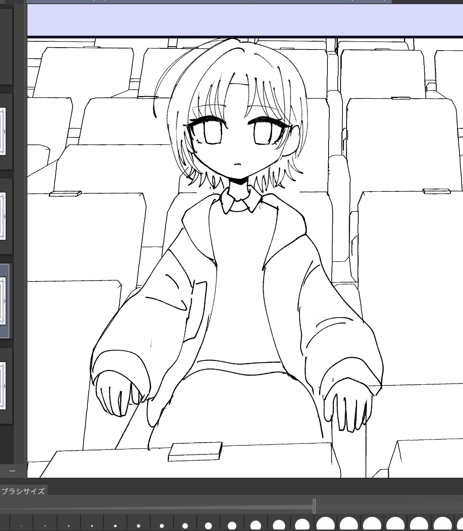Click the lavender screen area atop the canvas
This screenshot has width=463, height=531.
244,20
